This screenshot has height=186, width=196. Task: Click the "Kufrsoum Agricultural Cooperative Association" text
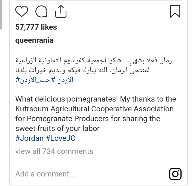coord(94,109)
